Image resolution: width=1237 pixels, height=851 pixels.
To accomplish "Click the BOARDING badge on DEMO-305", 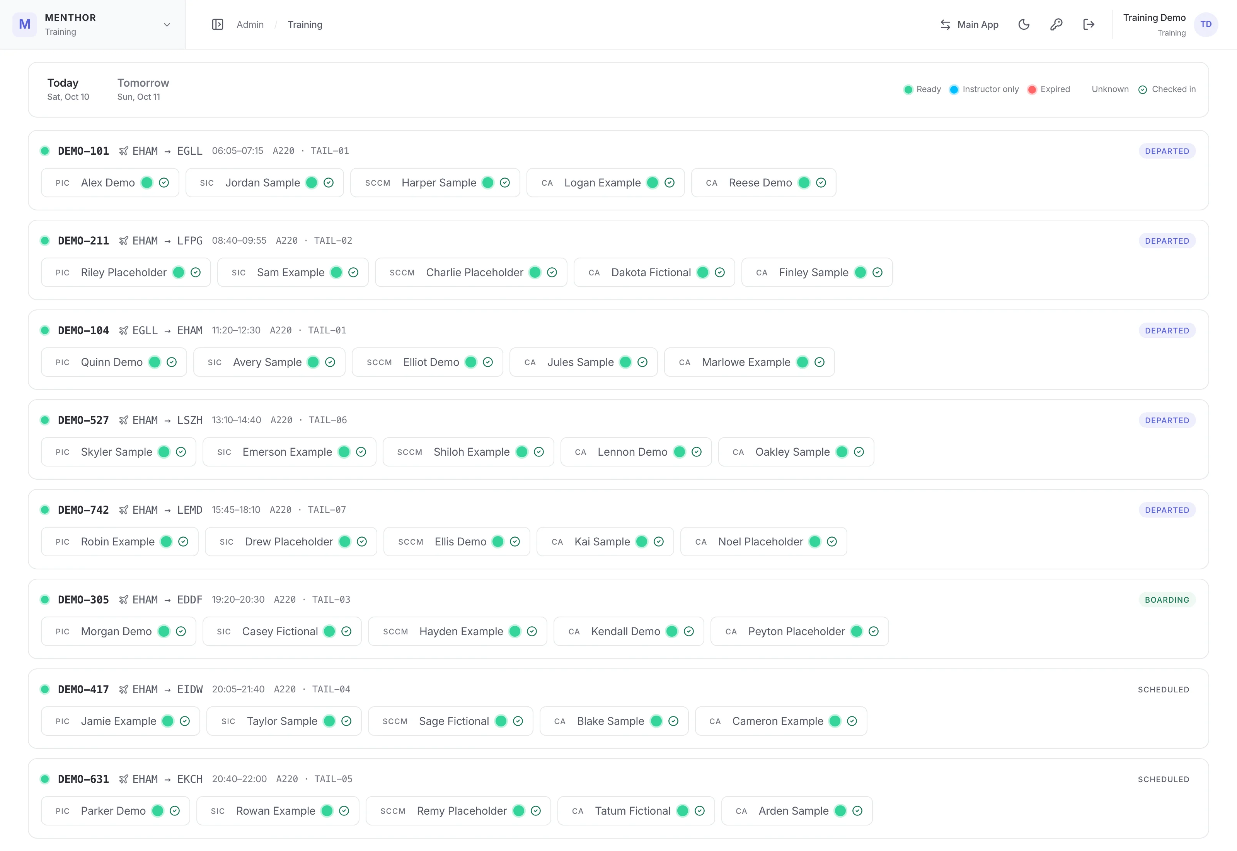I will tap(1167, 600).
